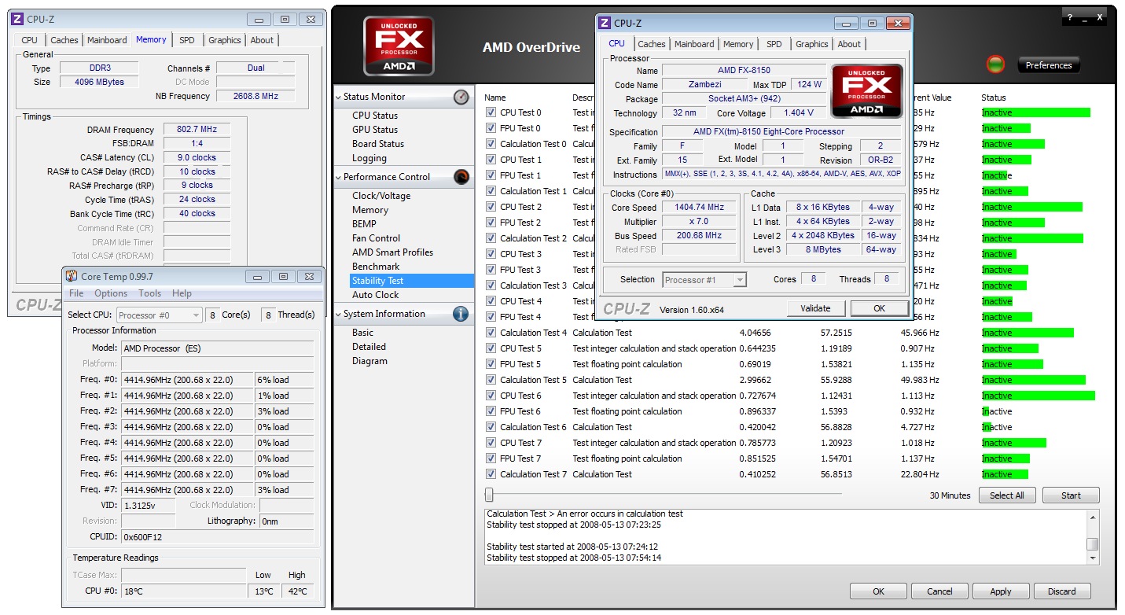This screenshot has height=615, width=1125.
Task: Click the FX processor logo in CPU-Z
Action: [x=867, y=91]
